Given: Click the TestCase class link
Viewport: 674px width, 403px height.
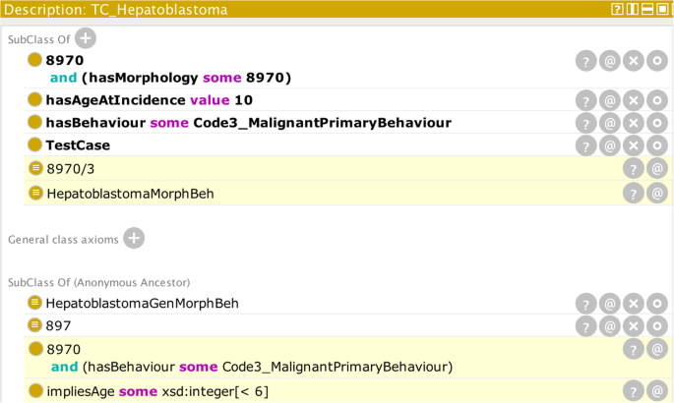Looking at the screenshot, I should [78, 145].
